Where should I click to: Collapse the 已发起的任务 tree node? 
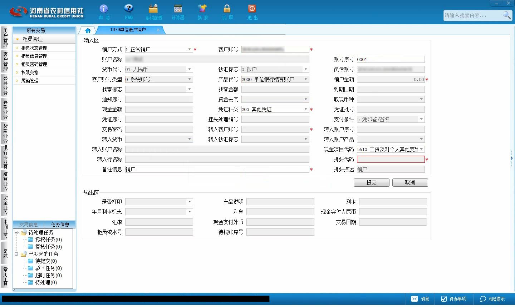click(16, 254)
